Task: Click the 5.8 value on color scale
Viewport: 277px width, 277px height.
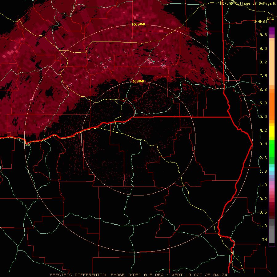Action: click(x=263, y=103)
